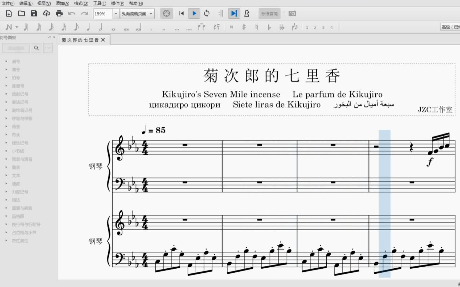The image size is (460, 287).
Task: Rewind playback to the start
Action: [x=182, y=14]
